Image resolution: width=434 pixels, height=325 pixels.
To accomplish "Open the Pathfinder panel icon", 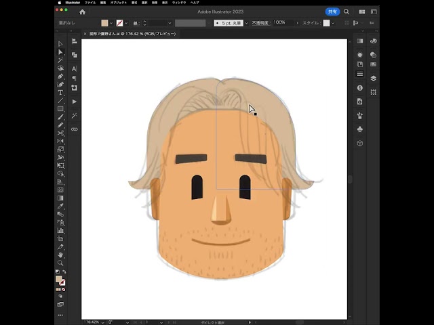I will point(74,55).
